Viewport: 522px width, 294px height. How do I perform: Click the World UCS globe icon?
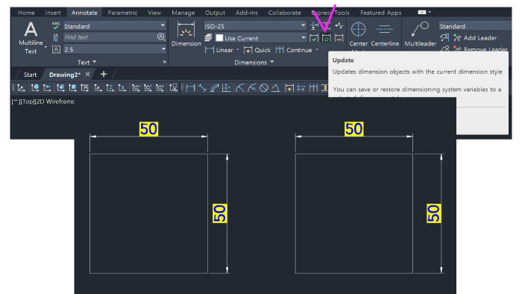[34, 88]
